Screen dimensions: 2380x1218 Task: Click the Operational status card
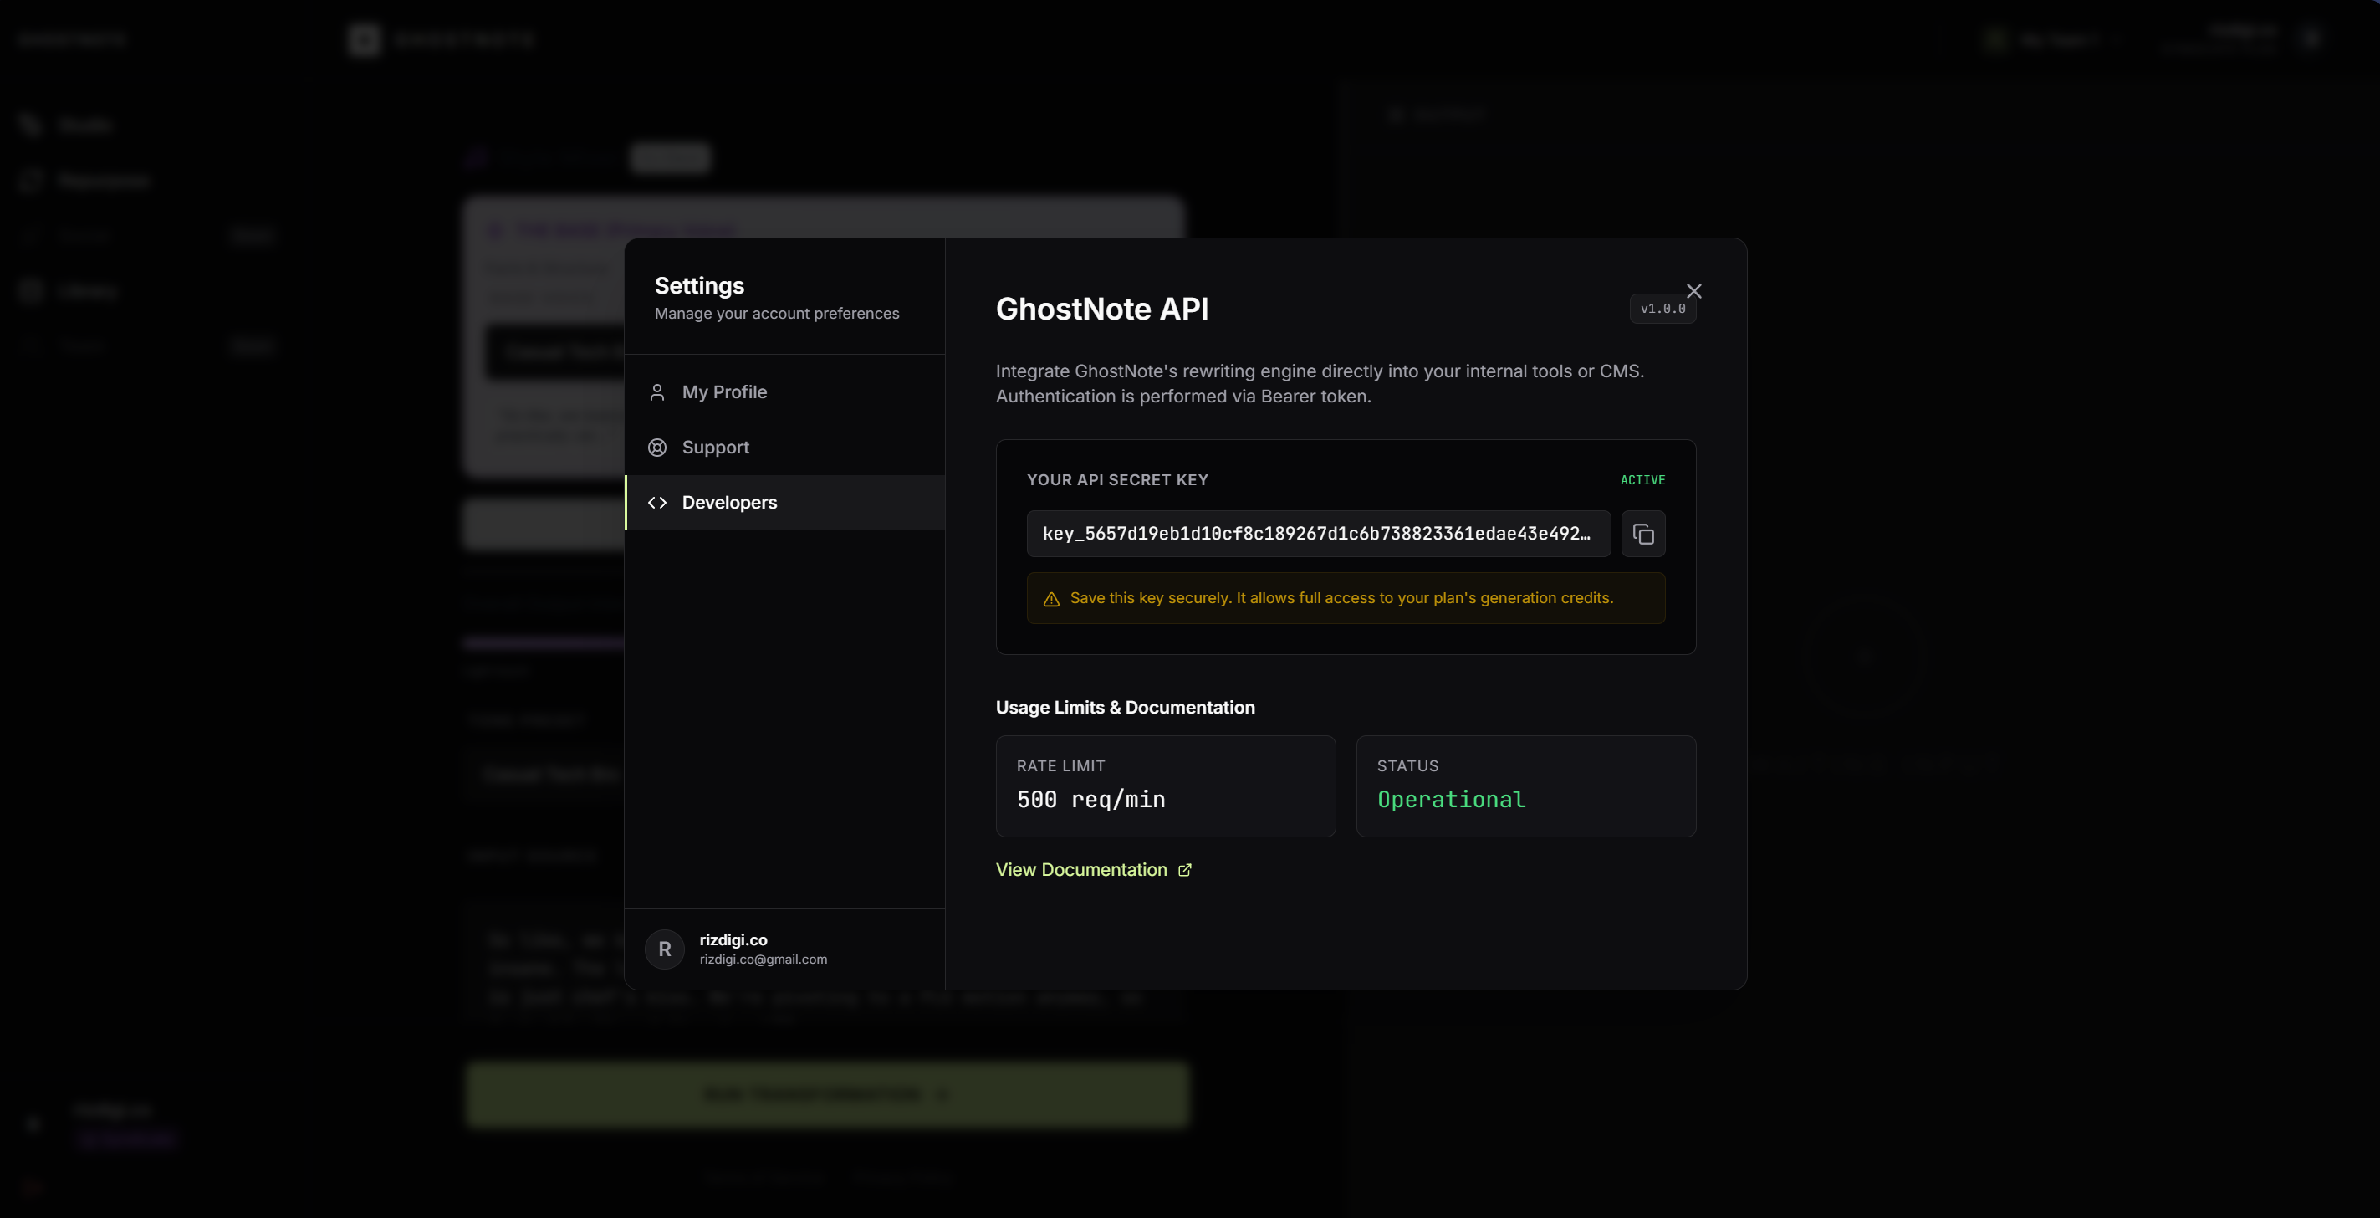[1525, 786]
